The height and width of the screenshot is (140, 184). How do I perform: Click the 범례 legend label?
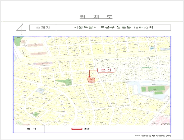coord(31,129)
